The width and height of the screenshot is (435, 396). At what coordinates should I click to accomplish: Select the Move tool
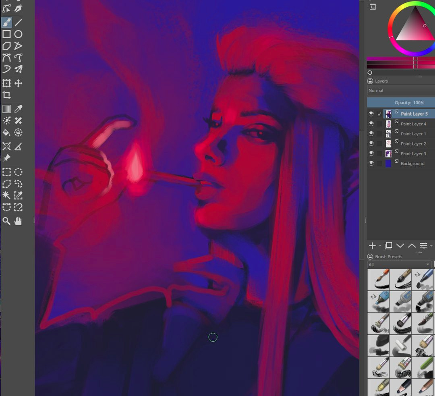pos(18,83)
